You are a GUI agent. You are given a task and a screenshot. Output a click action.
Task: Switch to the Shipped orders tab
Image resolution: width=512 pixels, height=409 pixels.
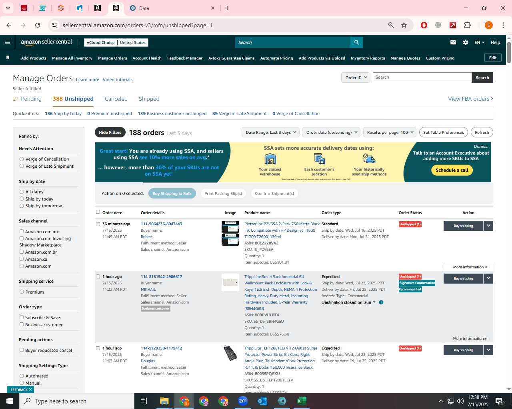149,99
